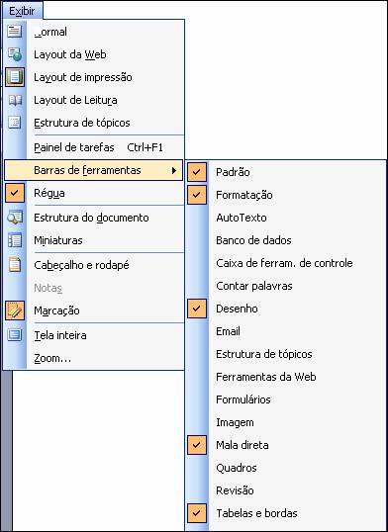Click the Cabeçalho e rodapé icon
Screen dimensions: 388x532
15,265
